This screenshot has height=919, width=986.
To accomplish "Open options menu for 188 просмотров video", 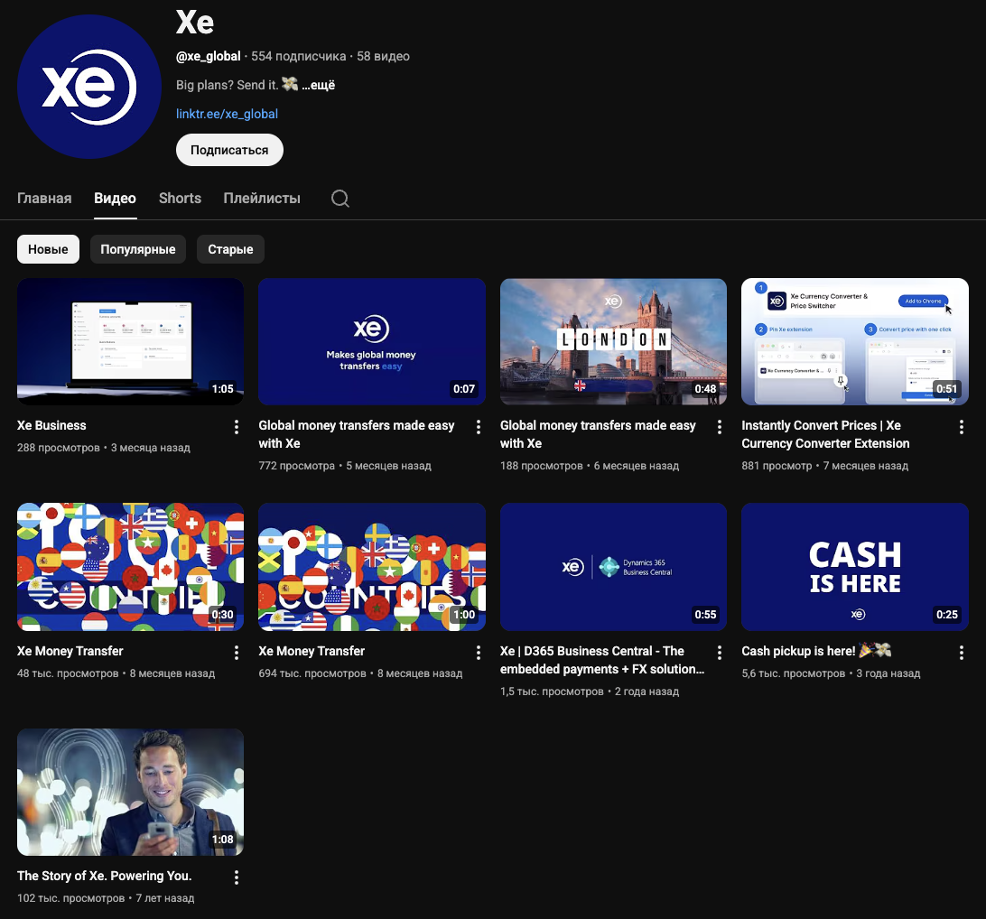I will tap(720, 427).
